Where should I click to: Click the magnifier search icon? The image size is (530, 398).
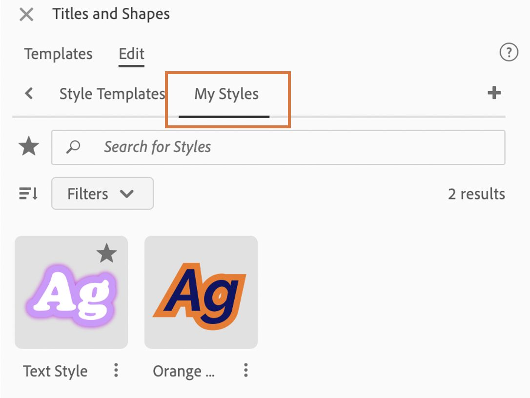click(x=73, y=147)
